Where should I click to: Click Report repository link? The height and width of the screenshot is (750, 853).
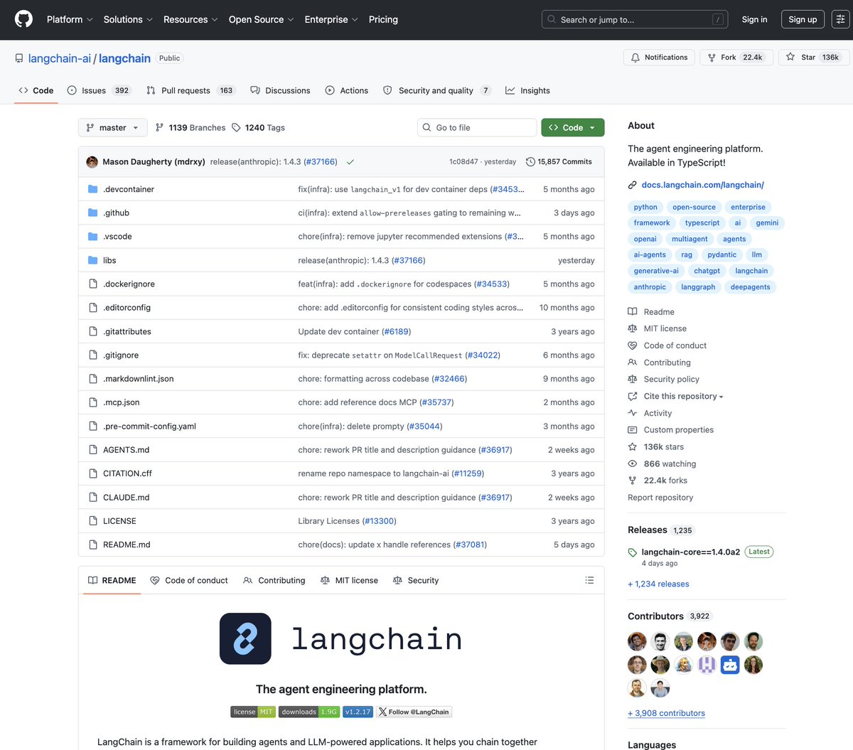click(660, 498)
